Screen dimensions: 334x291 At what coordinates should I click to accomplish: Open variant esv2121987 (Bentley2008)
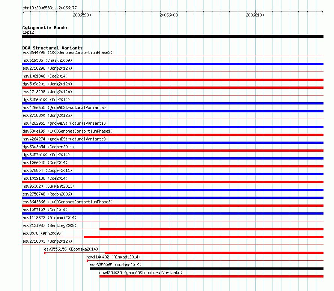(x=50, y=225)
